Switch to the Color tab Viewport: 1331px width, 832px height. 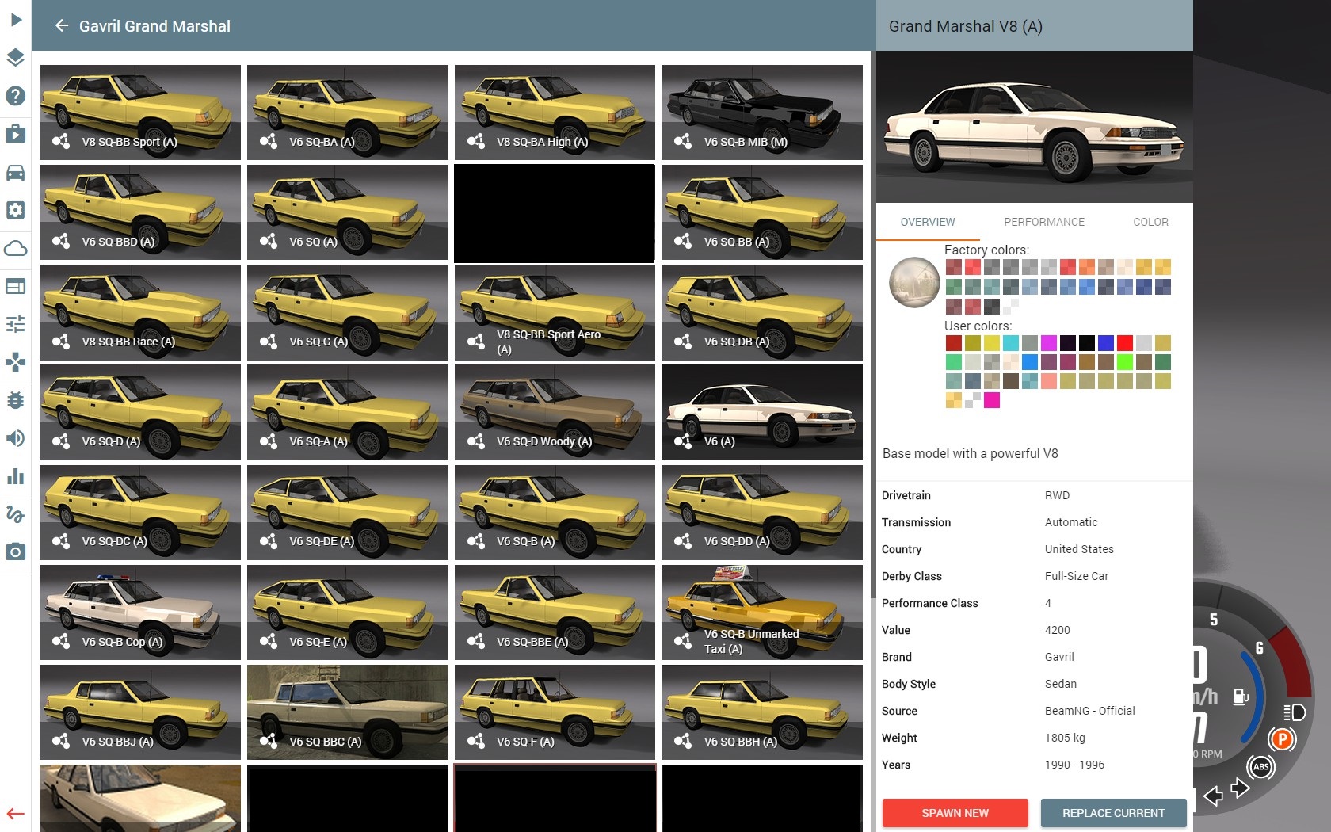(1150, 222)
